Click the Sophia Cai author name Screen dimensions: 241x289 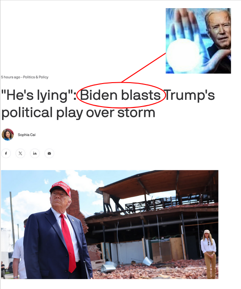[x=27, y=135]
